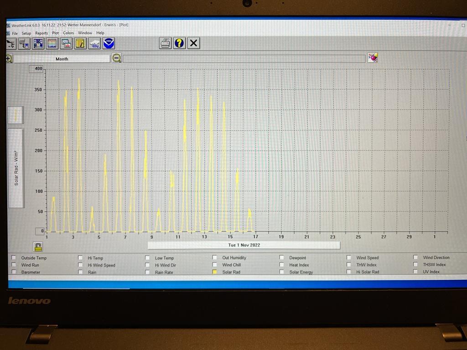The image size is (467, 350).
Task: Enable the Low Temp checkbox
Action: (147, 258)
